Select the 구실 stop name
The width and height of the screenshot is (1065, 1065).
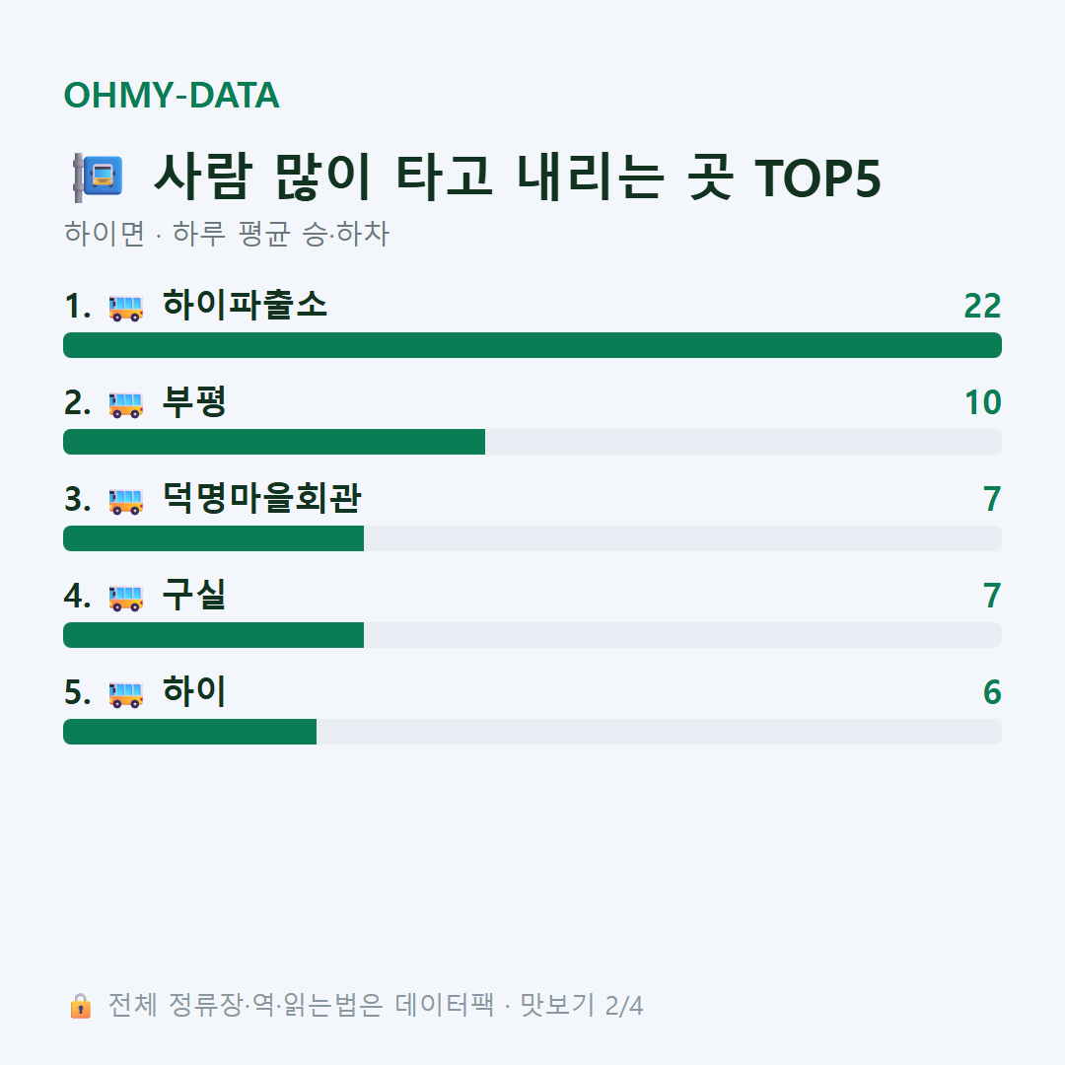coord(194,595)
